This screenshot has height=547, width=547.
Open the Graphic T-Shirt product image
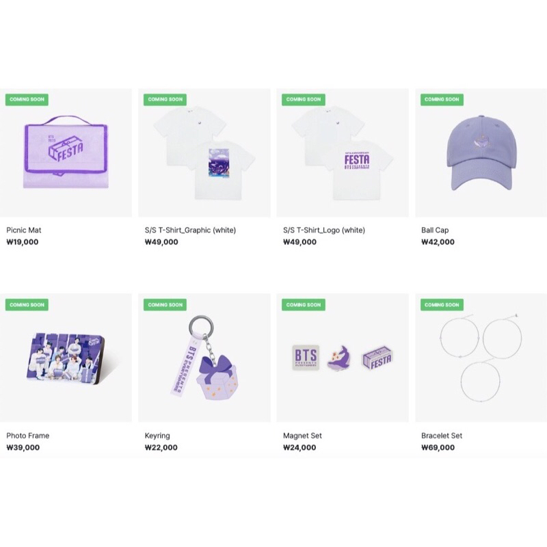[204, 152]
